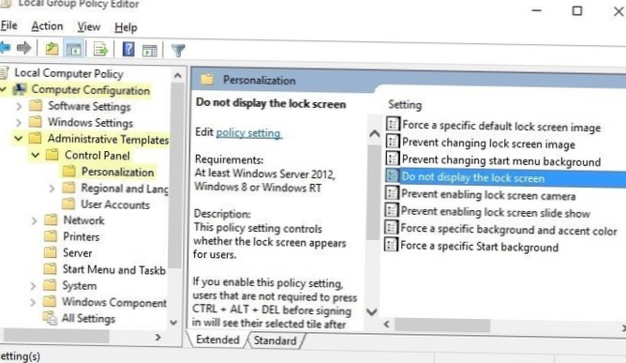The height and width of the screenshot is (363, 626).
Task: Expand the Windows Components node
Action: 33,302
